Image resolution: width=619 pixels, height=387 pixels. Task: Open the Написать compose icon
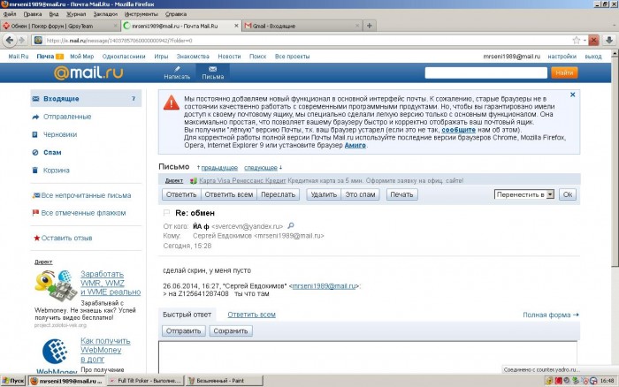tap(177, 73)
